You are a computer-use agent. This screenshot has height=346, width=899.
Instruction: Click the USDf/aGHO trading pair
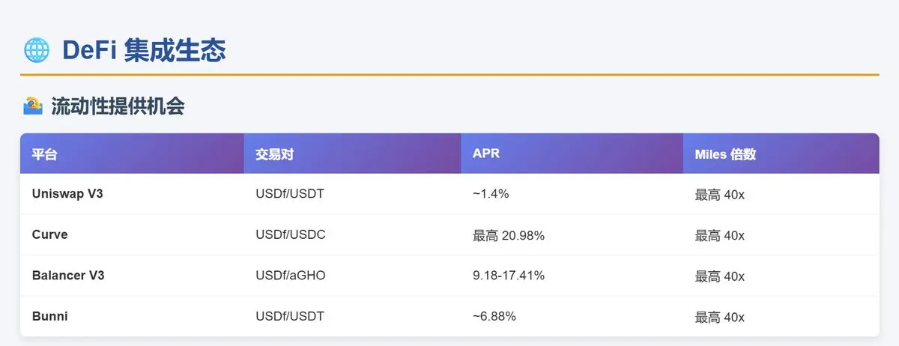click(x=291, y=276)
